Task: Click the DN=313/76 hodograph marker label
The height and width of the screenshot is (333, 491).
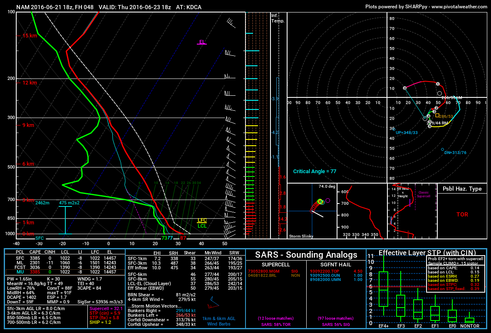Action: (455, 153)
